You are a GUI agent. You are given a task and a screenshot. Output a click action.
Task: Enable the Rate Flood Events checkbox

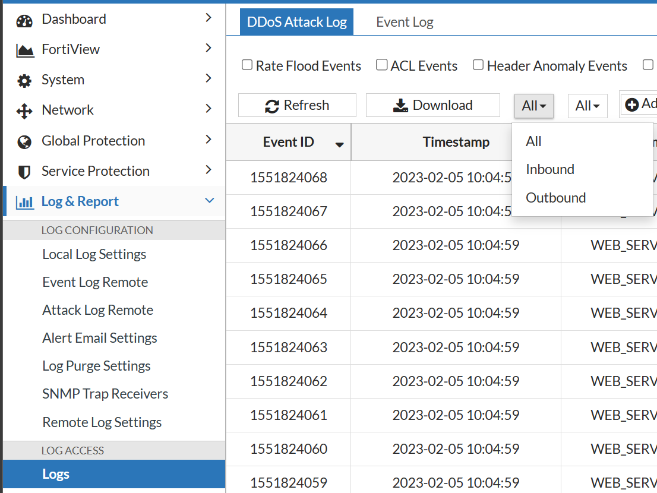tap(247, 65)
